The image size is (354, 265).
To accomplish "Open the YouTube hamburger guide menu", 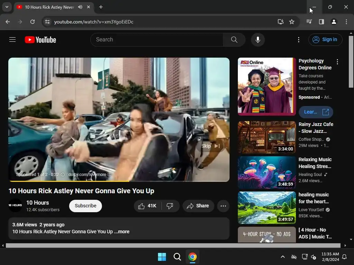I will point(12,40).
